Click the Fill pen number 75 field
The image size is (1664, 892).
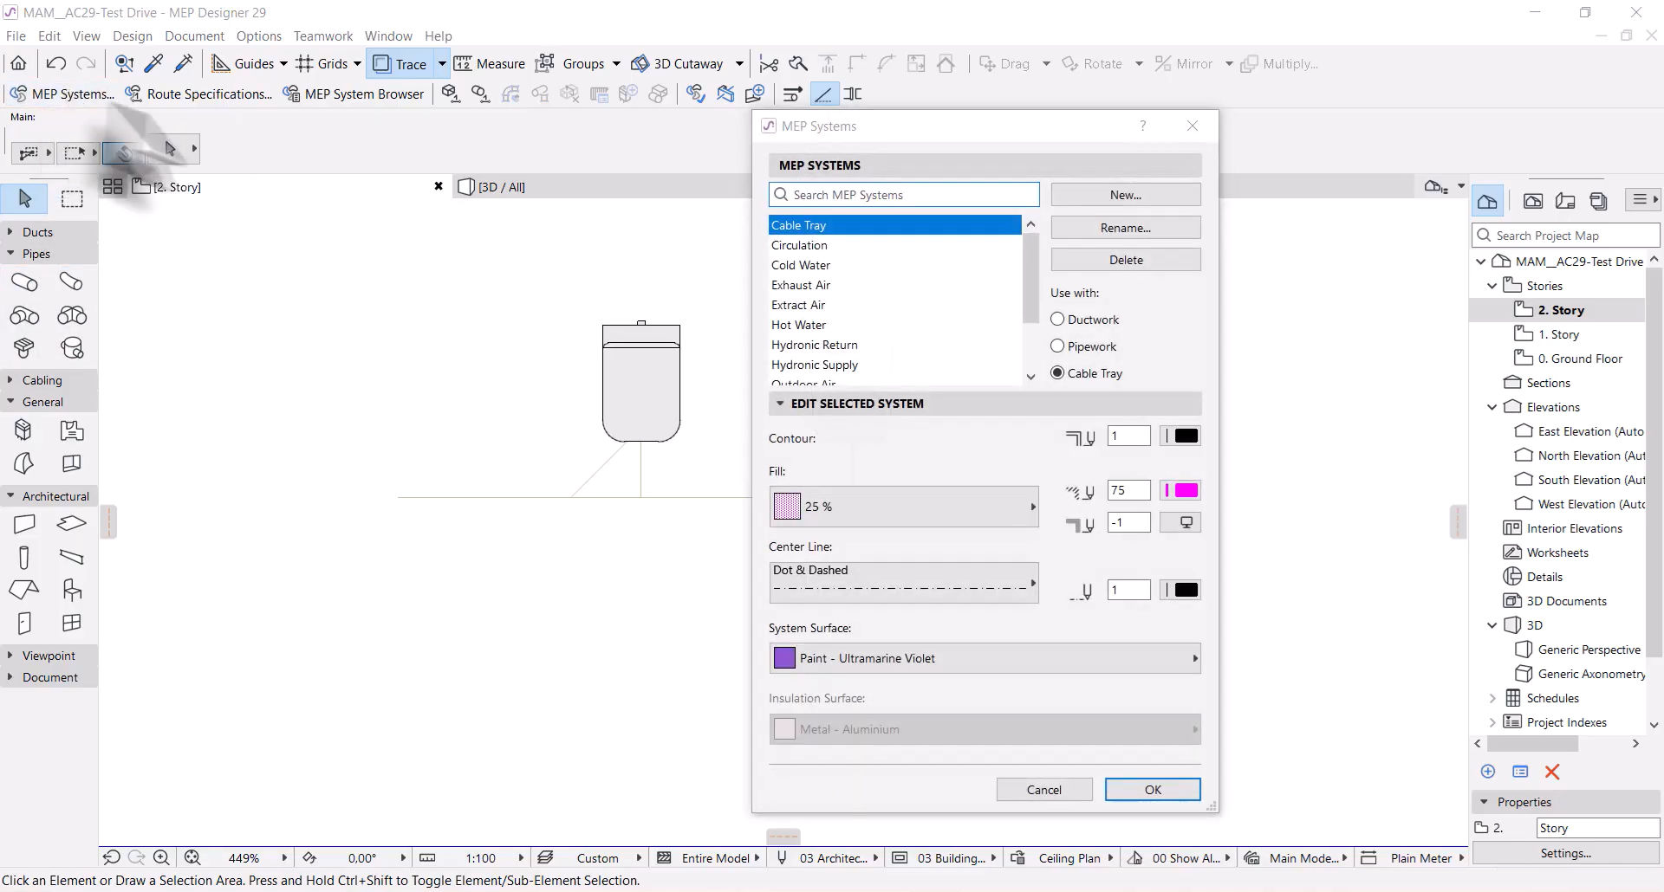(x=1128, y=490)
